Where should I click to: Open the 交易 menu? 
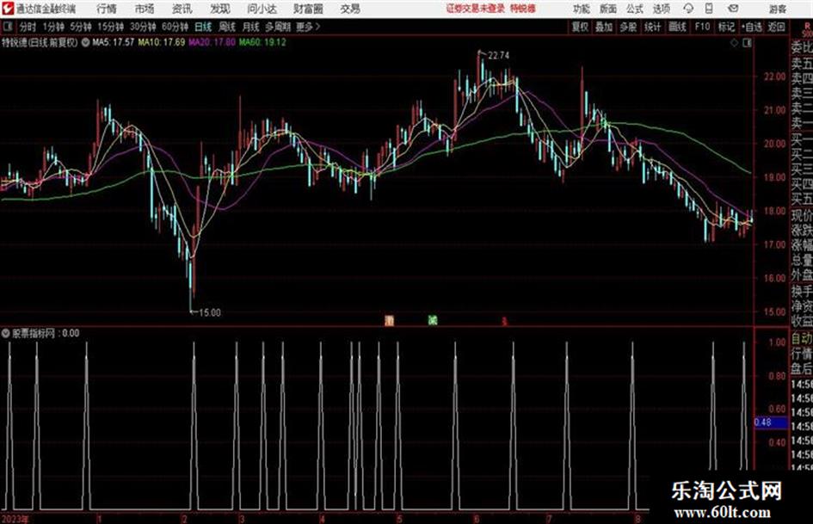coord(350,9)
